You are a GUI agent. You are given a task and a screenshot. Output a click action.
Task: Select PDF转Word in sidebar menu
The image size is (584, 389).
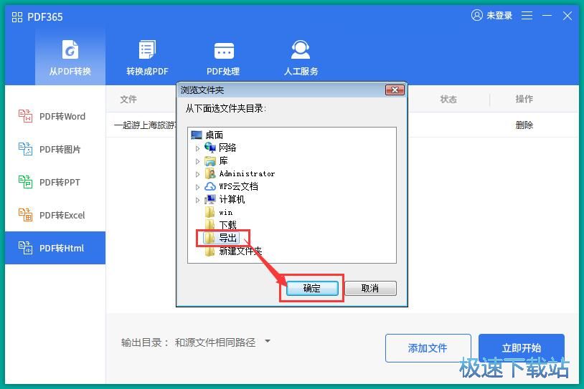(x=55, y=116)
